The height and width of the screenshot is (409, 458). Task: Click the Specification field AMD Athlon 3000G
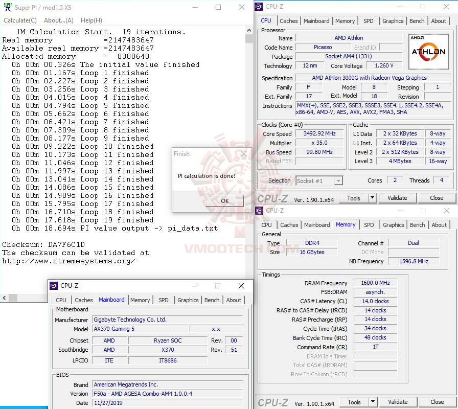click(373, 78)
